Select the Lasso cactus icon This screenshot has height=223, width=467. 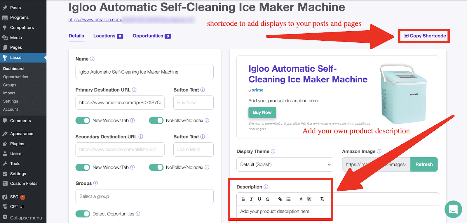(5, 58)
